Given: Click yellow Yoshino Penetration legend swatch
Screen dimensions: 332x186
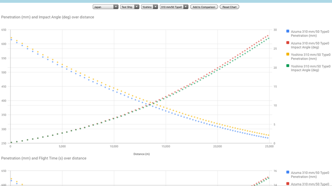Looking at the screenshot, I should click(288, 54).
